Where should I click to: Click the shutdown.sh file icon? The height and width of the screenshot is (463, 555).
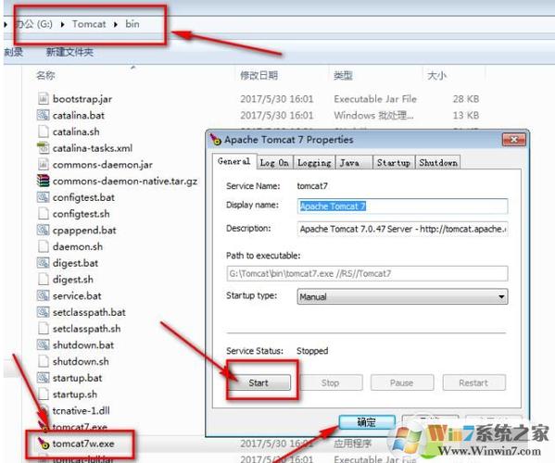[x=43, y=361]
